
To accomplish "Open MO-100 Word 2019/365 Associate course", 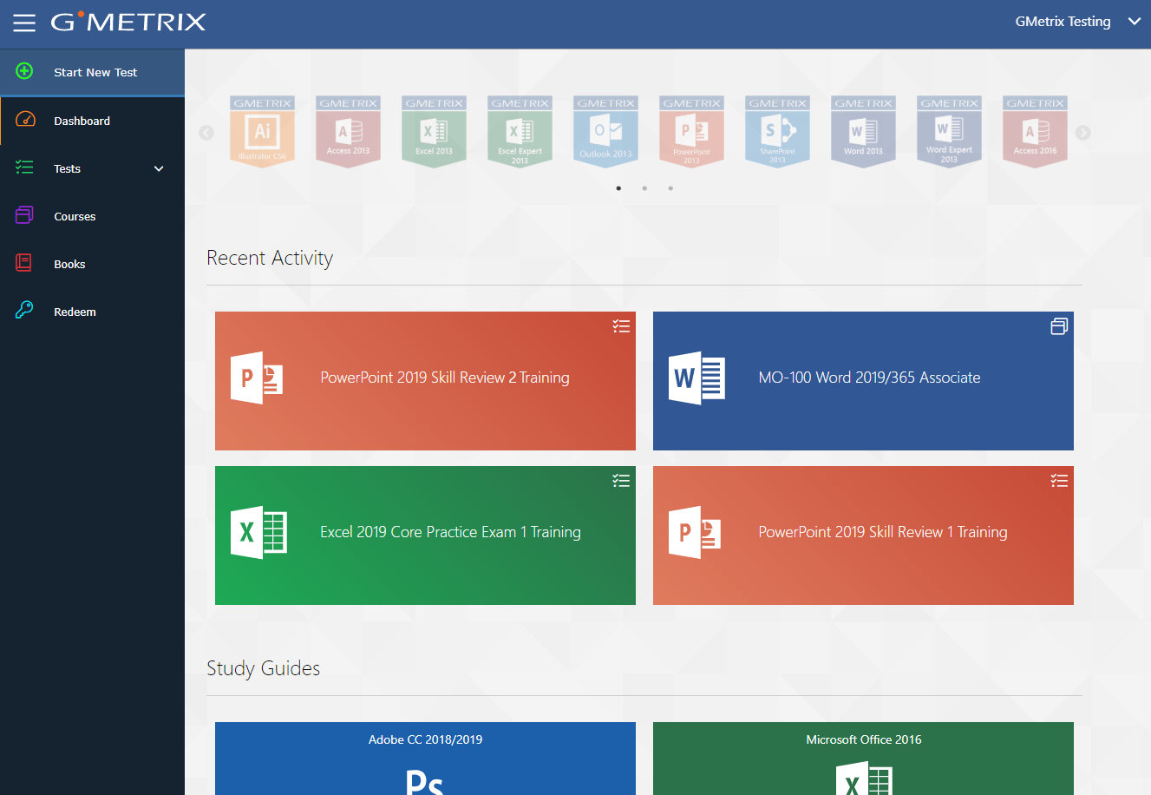I will [x=863, y=381].
